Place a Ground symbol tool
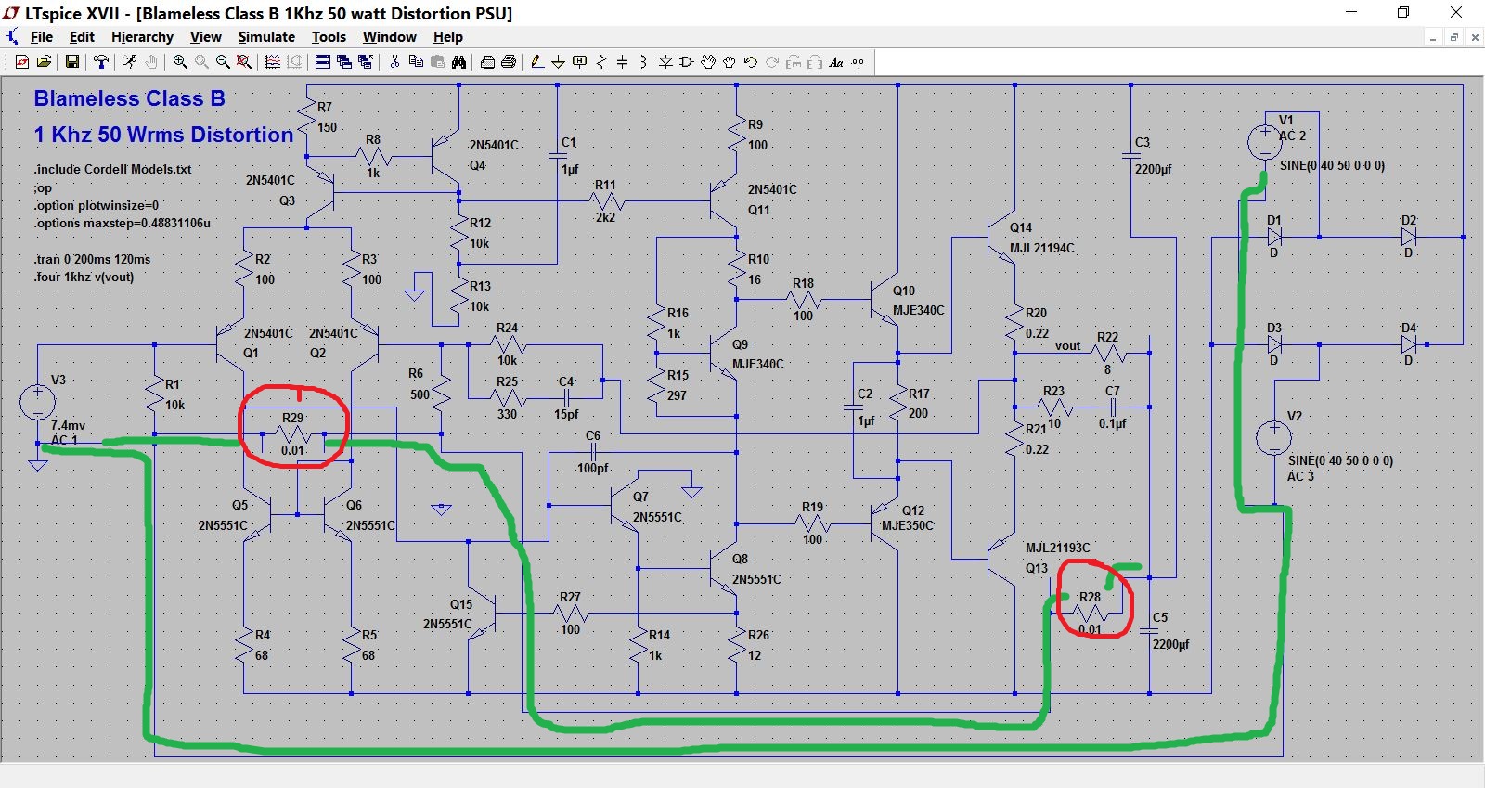 [x=558, y=62]
